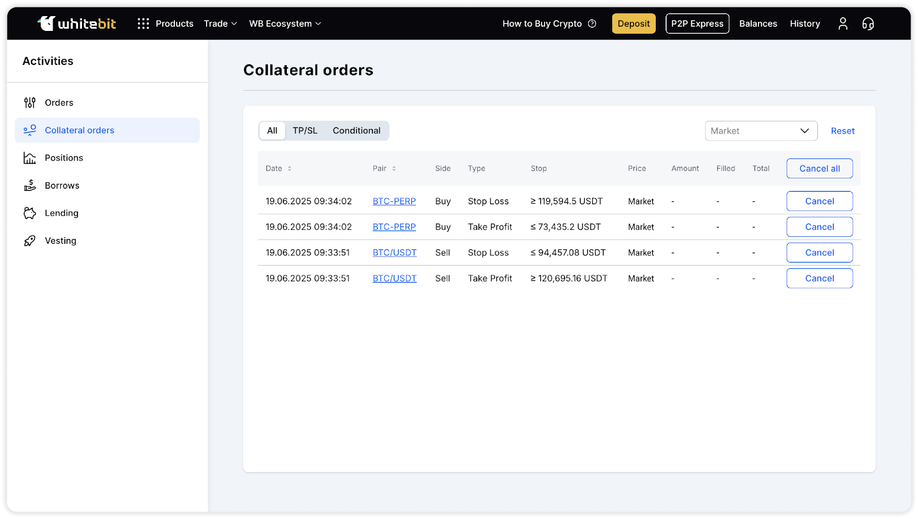Expand the Trade dropdown menu

point(220,24)
